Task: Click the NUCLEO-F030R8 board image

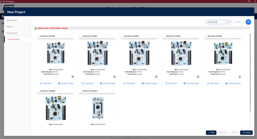Action: pyautogui.click(x=56, y=53)
